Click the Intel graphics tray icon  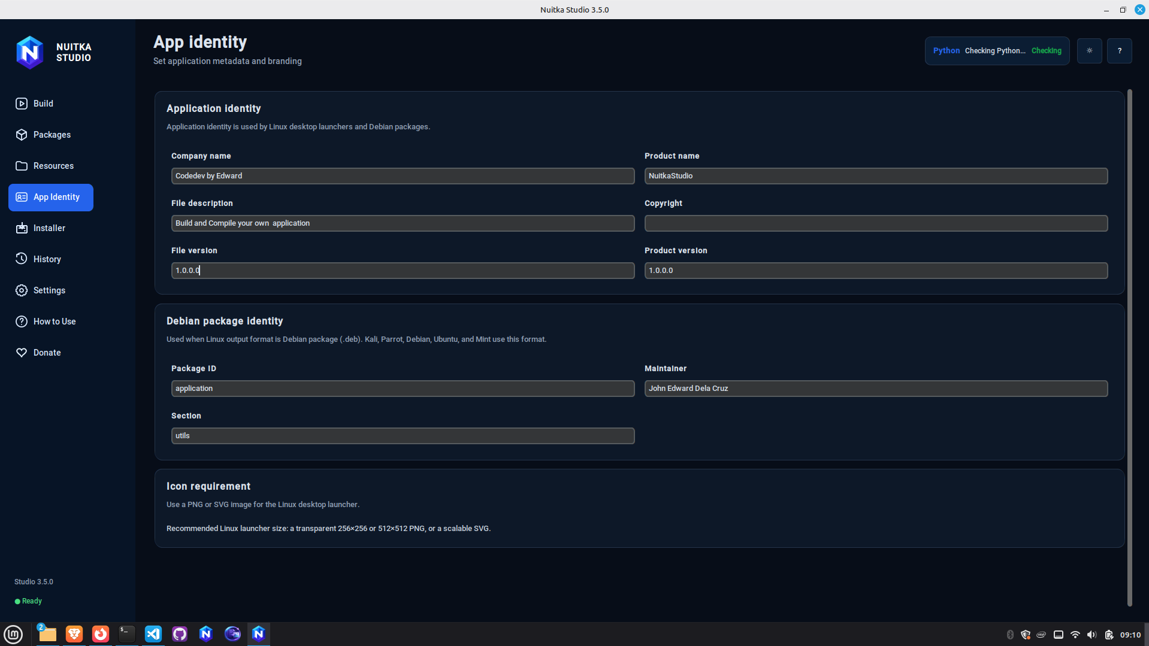point(1042,635)
